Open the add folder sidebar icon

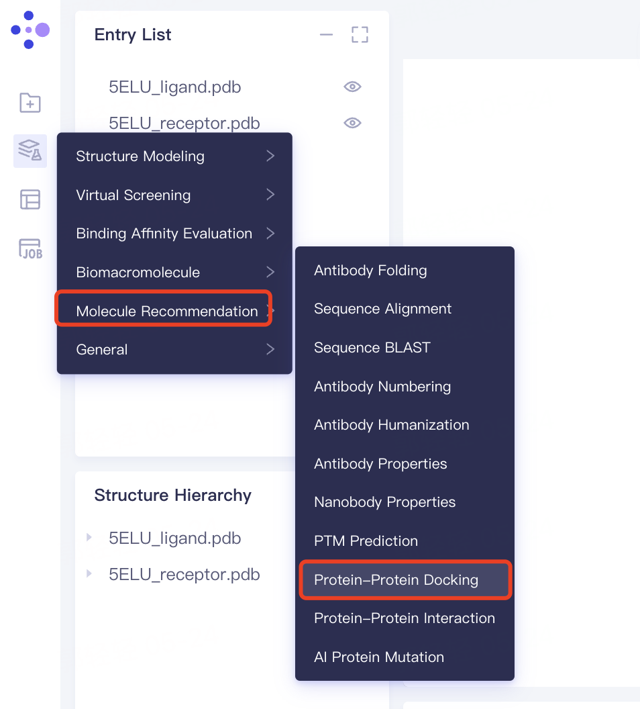click(x=30, y=103)
